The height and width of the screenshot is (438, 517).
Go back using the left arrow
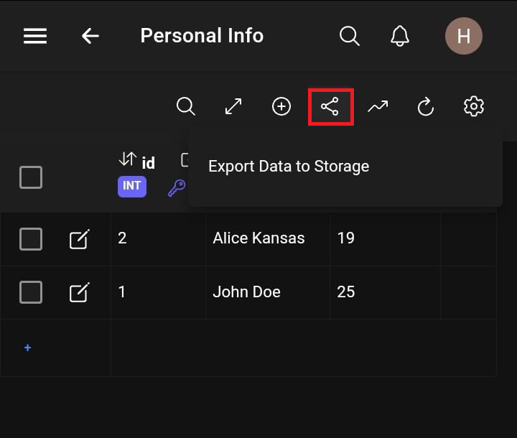click(90, 36)
